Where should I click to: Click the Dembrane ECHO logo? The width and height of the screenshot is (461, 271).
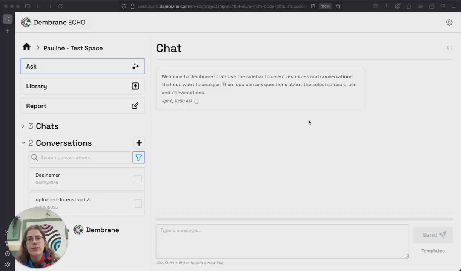click(x=53, y=22)
